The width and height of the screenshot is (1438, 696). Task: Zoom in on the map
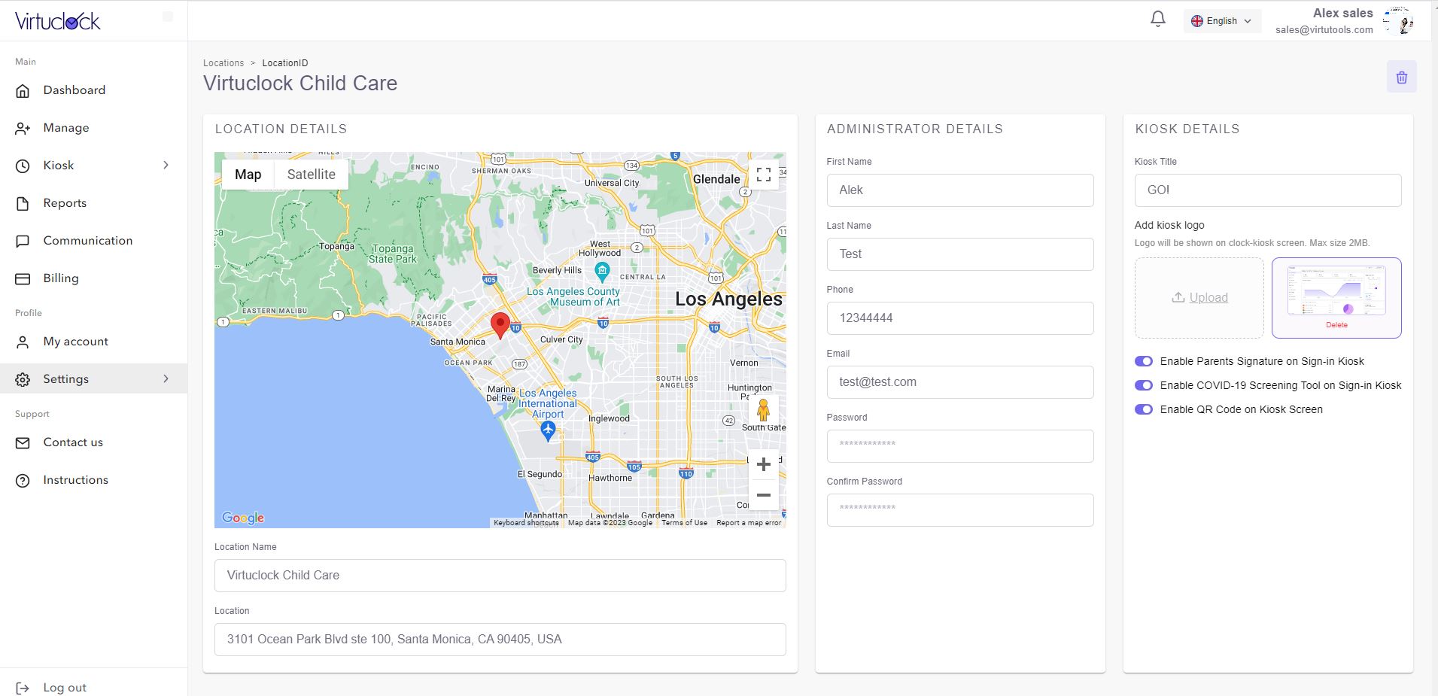pyautogui.click(x=763, y=464)
